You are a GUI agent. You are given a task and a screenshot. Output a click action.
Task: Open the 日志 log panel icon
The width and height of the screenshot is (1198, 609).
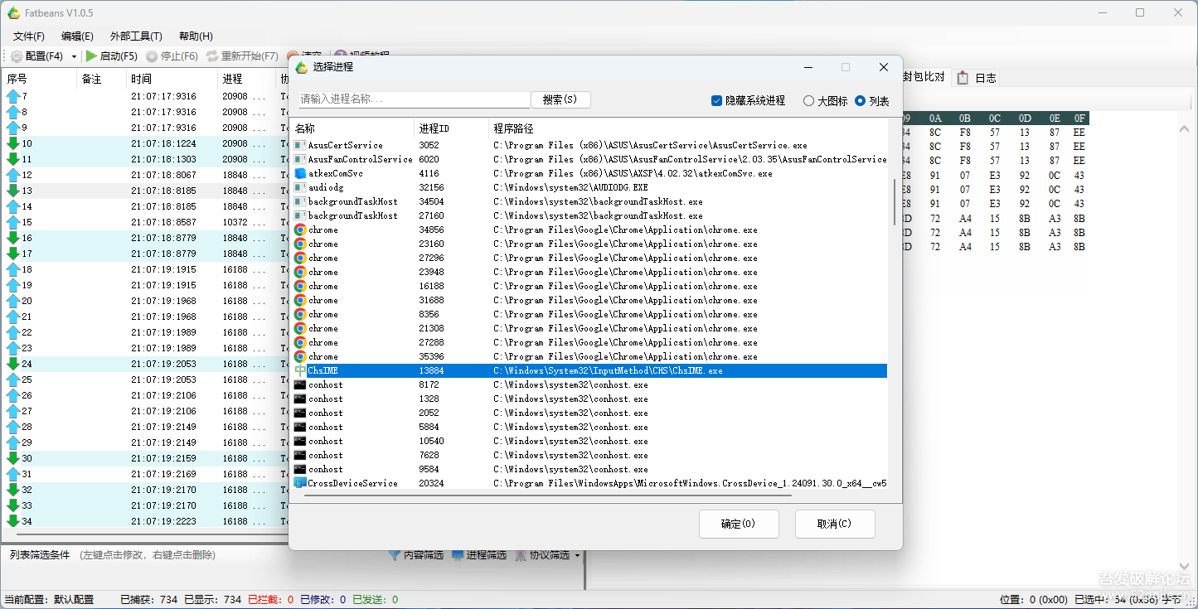961,78
